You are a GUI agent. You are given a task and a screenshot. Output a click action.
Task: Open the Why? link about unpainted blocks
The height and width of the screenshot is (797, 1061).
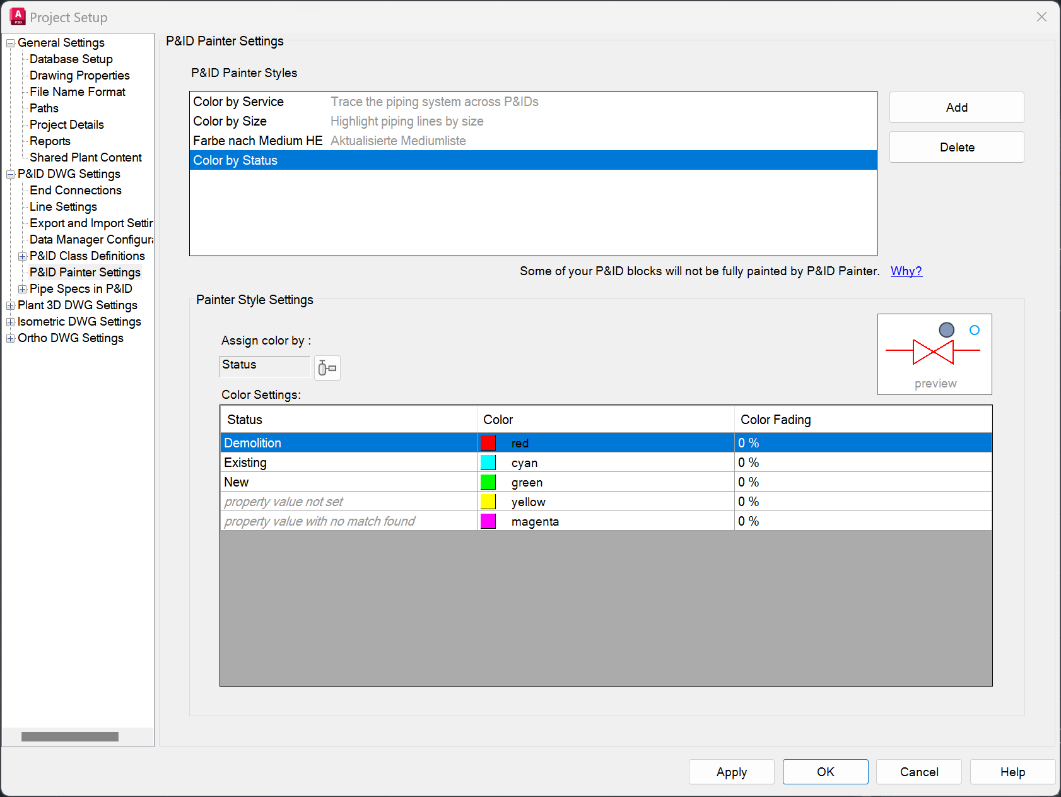click(906, 271)
